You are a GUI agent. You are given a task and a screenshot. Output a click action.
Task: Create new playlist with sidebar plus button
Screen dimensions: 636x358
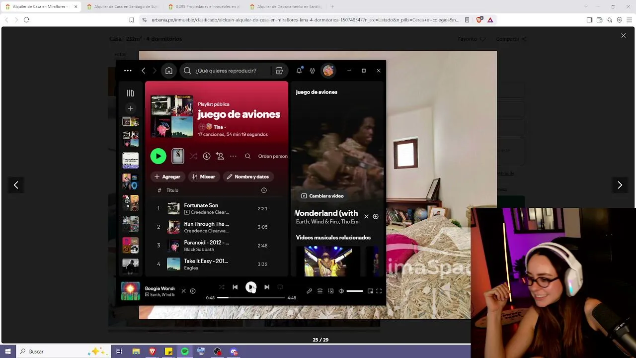click(x=130, y=108)
